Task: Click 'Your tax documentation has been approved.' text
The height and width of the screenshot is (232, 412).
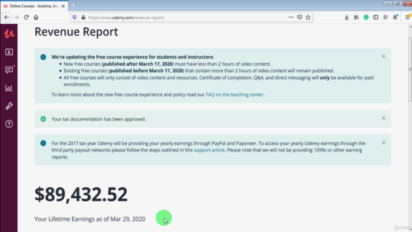Action: [x=98, y=119]
